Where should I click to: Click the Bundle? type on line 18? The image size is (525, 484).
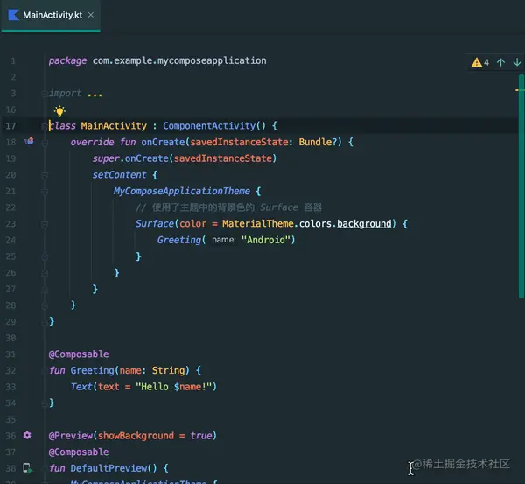click(x=318, y=142)
